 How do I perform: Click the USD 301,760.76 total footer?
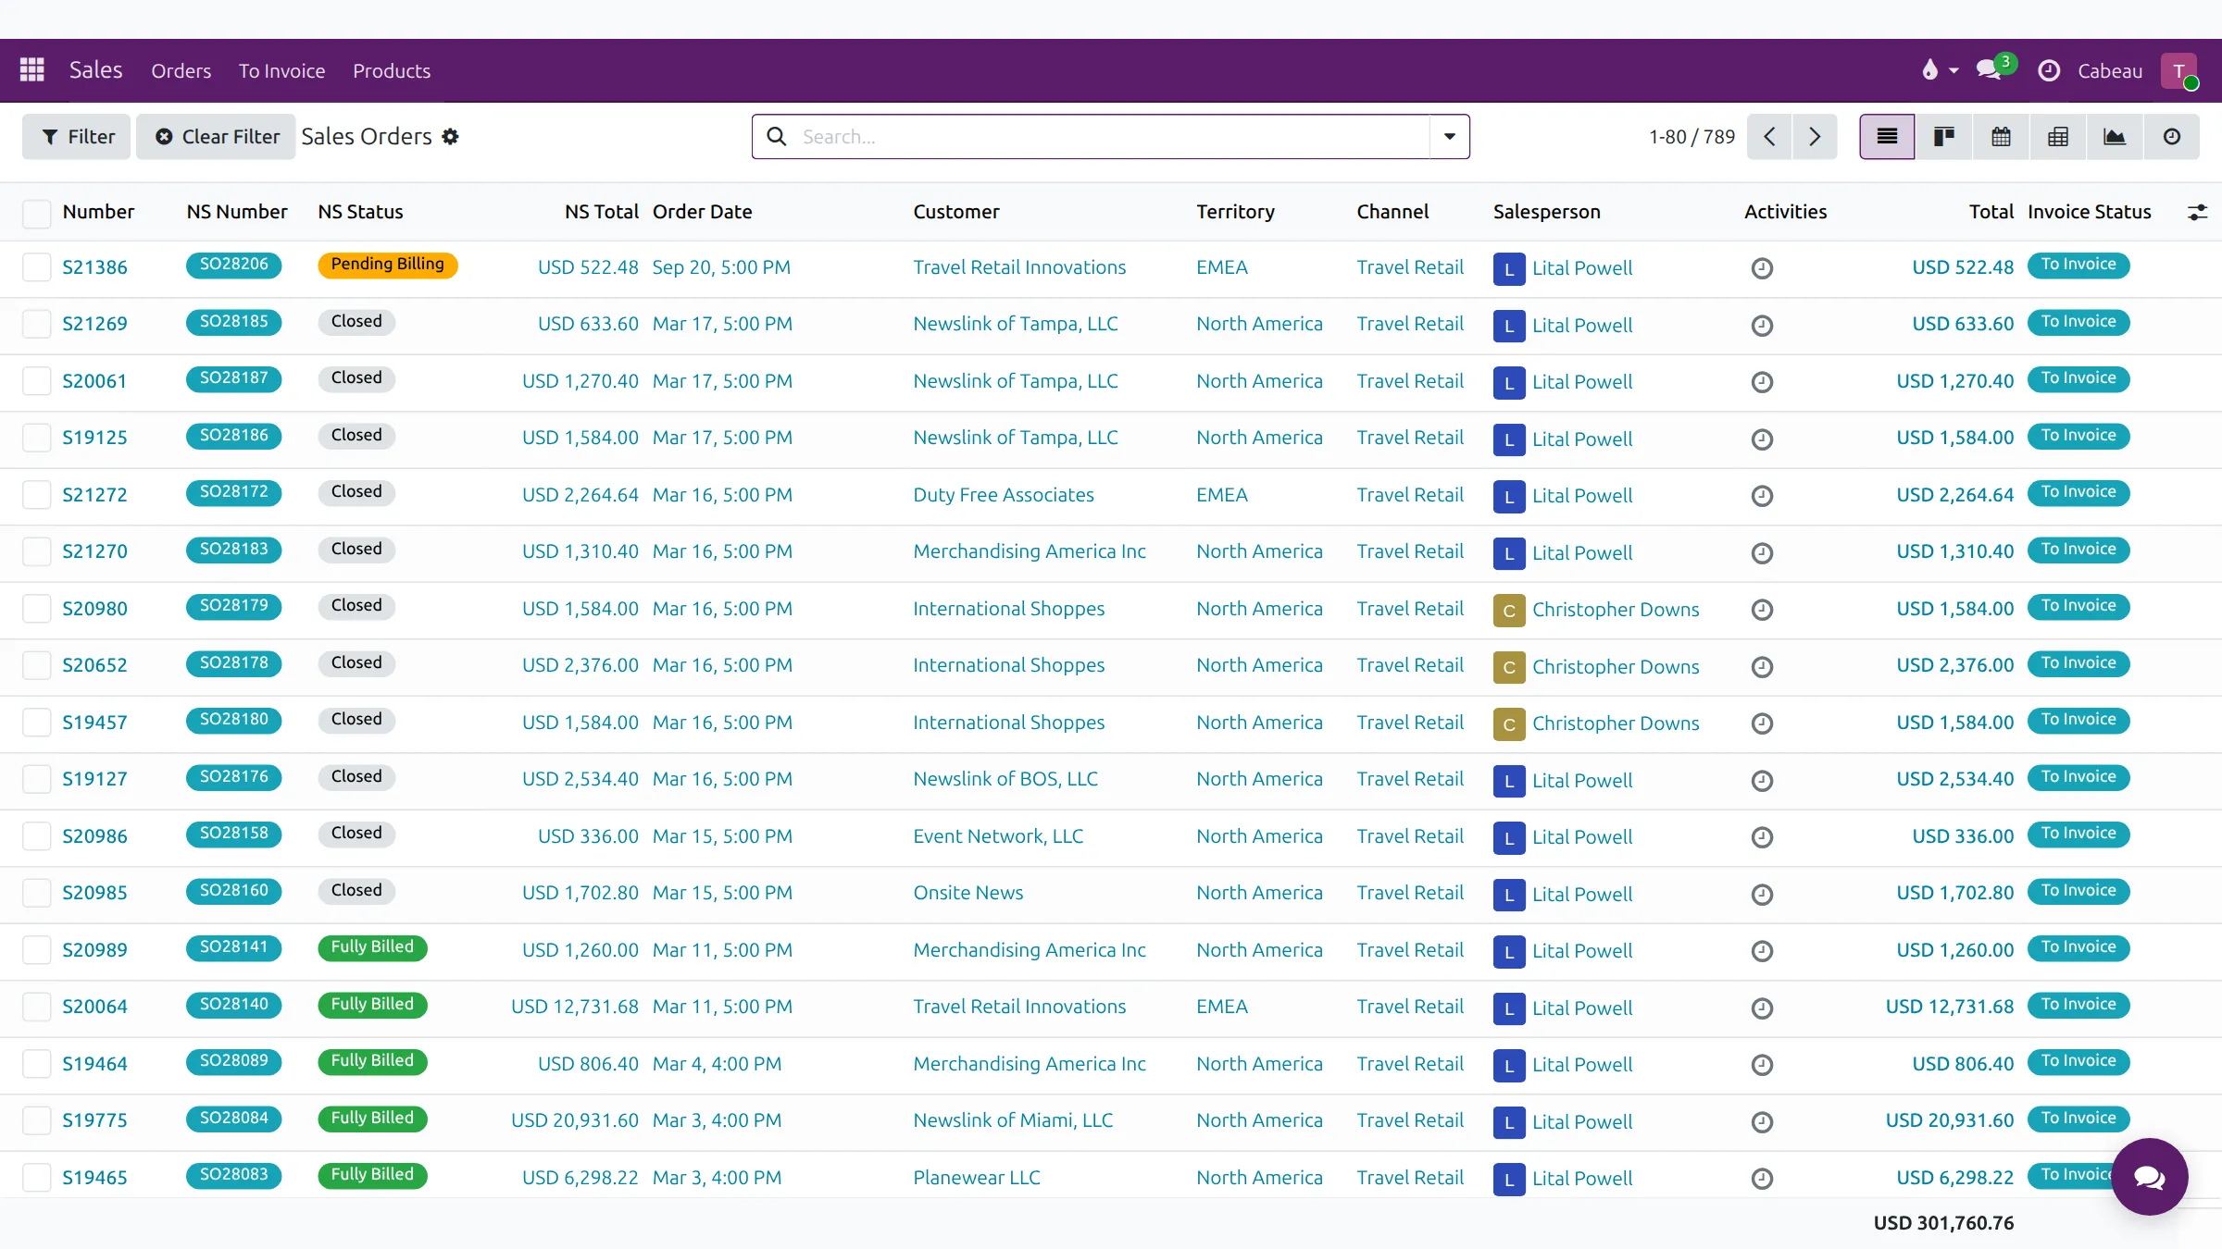(x=1943, y=1223)
